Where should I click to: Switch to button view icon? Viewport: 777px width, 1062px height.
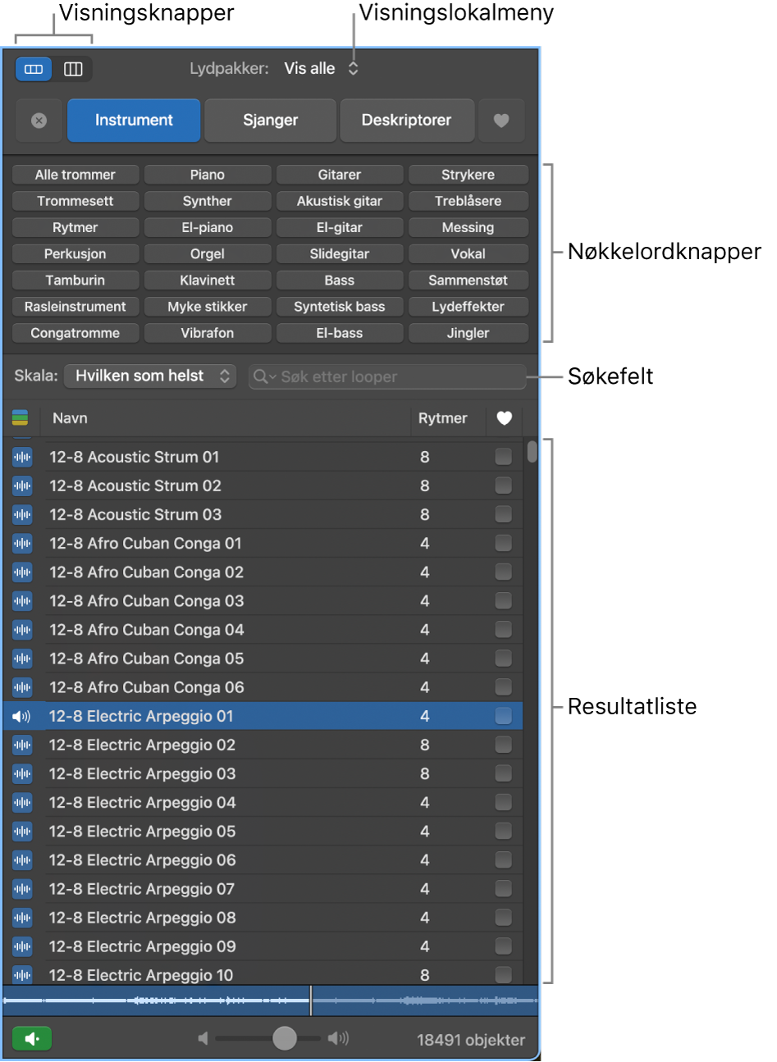pos(34,70)
